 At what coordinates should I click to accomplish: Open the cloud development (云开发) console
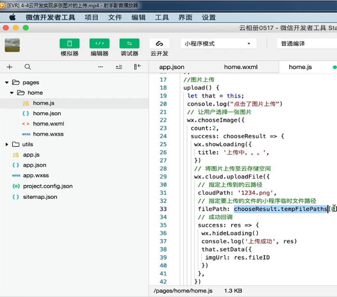click(x=159, y=44)
